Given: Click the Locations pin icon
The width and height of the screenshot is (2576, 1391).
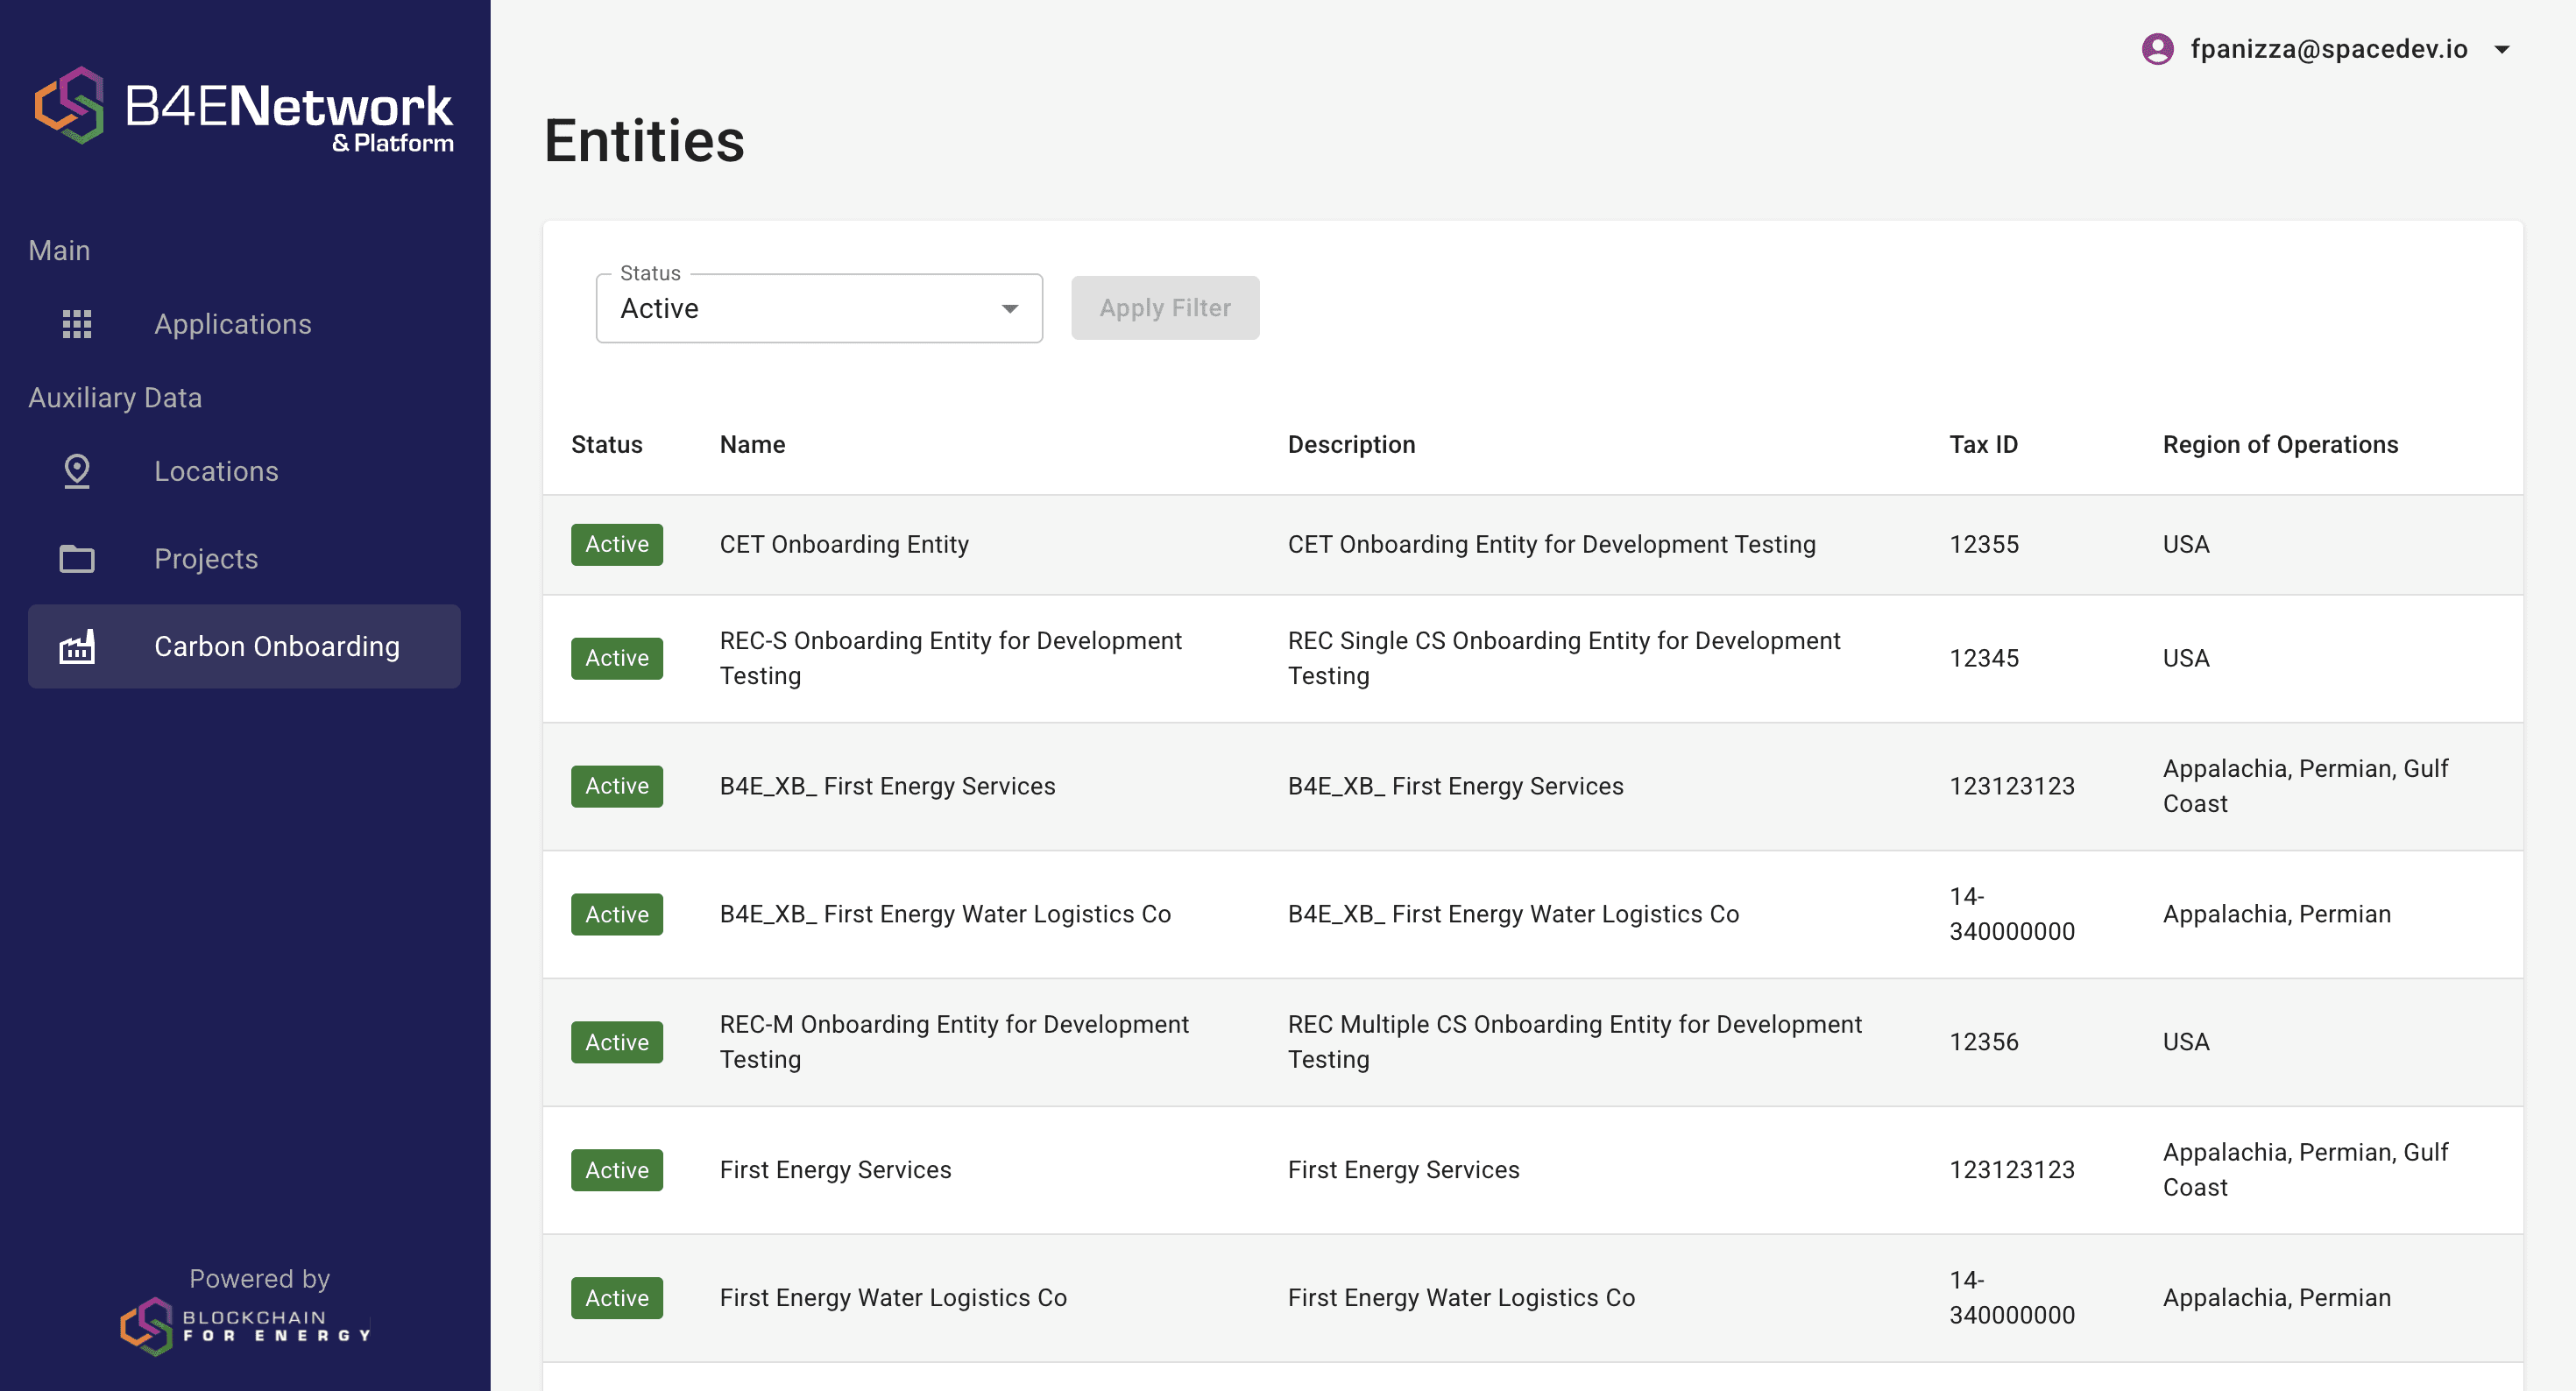Looking at the screenshot, I should (x=77, y=471).
